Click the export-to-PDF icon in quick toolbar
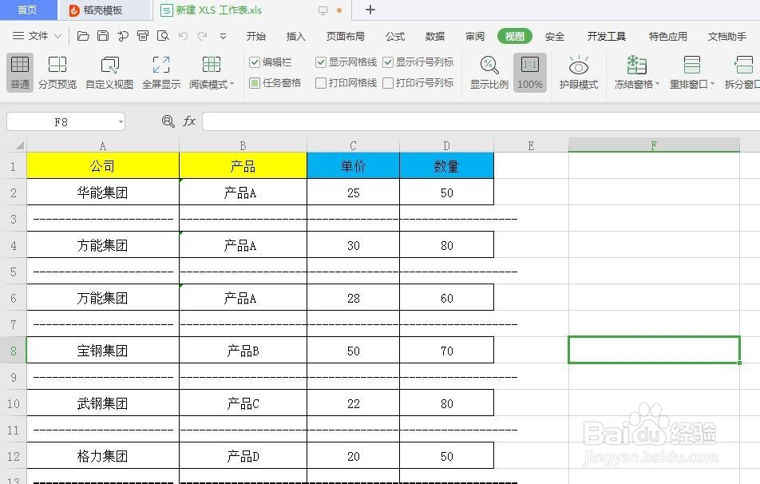 tap(123, 36)
